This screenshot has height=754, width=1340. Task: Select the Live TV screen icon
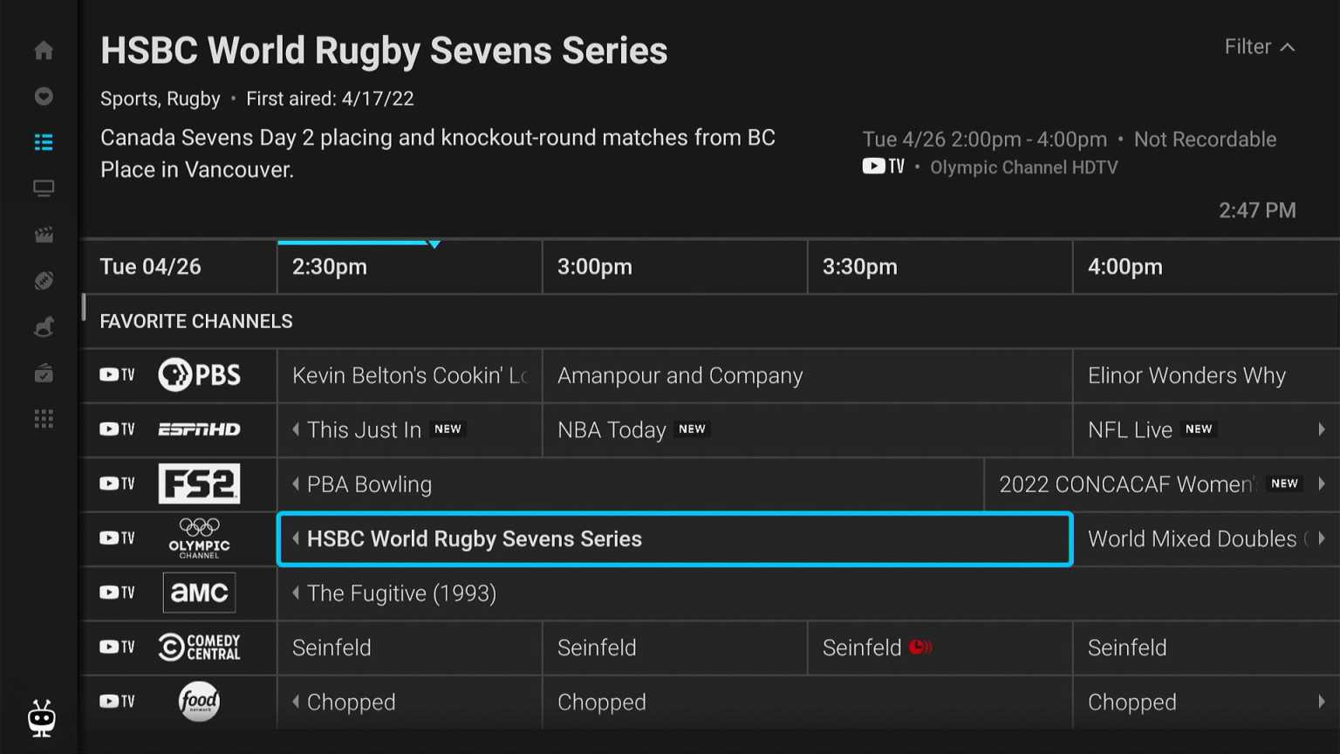click(43, 188)
